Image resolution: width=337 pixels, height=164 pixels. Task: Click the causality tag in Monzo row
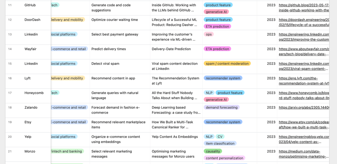213,151
